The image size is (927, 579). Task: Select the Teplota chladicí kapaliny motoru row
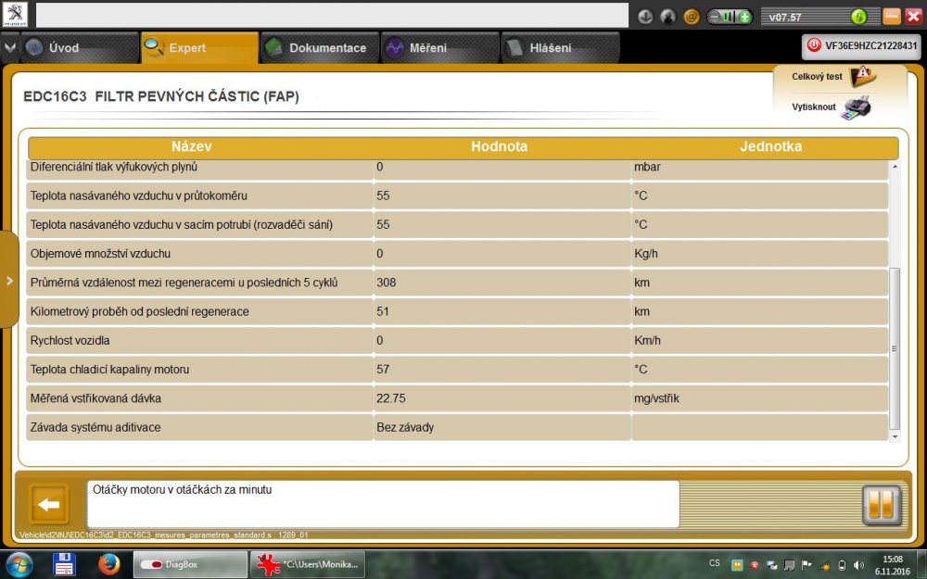(x=199, y=370)
